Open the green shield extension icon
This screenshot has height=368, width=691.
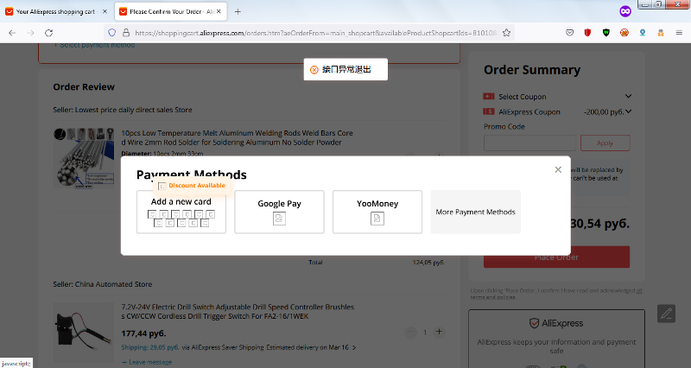(606, 33)
